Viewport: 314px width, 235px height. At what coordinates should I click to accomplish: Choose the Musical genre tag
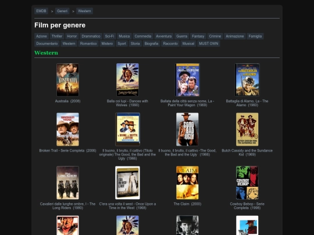tap(188, 44)
